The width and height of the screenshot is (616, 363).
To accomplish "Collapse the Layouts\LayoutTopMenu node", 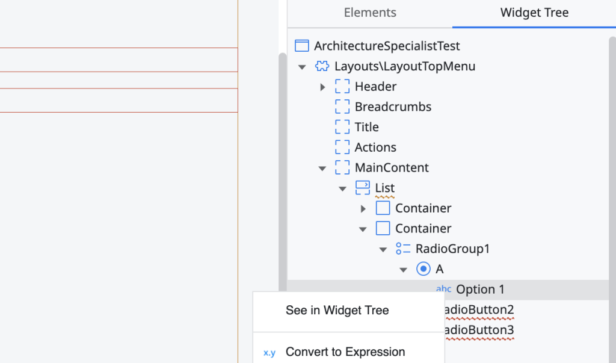I will (302, 67).
